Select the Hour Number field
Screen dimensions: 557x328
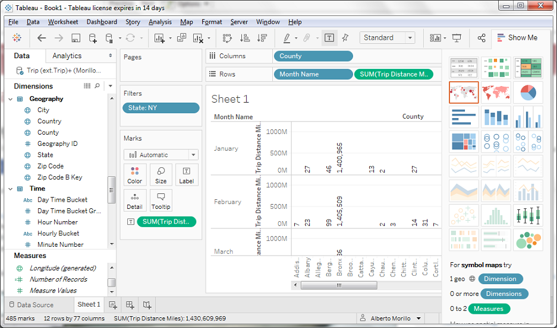click(58, 222)
